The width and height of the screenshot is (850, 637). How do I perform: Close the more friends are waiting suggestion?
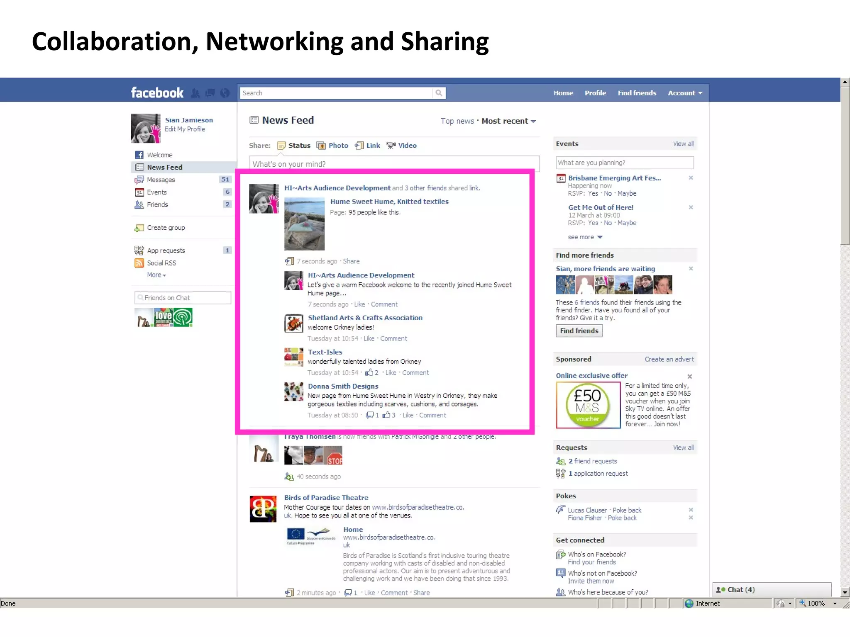pyautogui.click(x=691, y=269)
